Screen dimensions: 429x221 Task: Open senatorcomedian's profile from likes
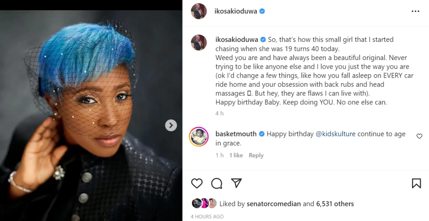pyautogui.click(x=275, y=204)
